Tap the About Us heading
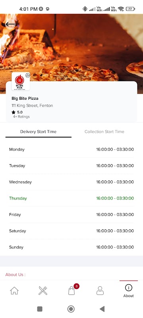Screen dimensions: 143x318 (x=15, y=275)
